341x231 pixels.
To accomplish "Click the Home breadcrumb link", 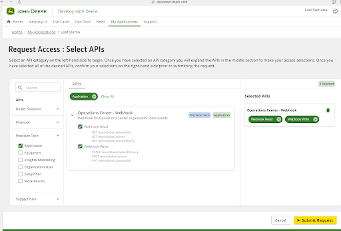I will [x=17, y=32].
